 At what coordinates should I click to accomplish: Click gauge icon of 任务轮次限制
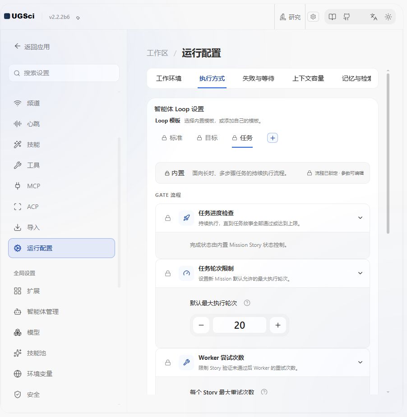pyautogui.click(x=186, y=273)
